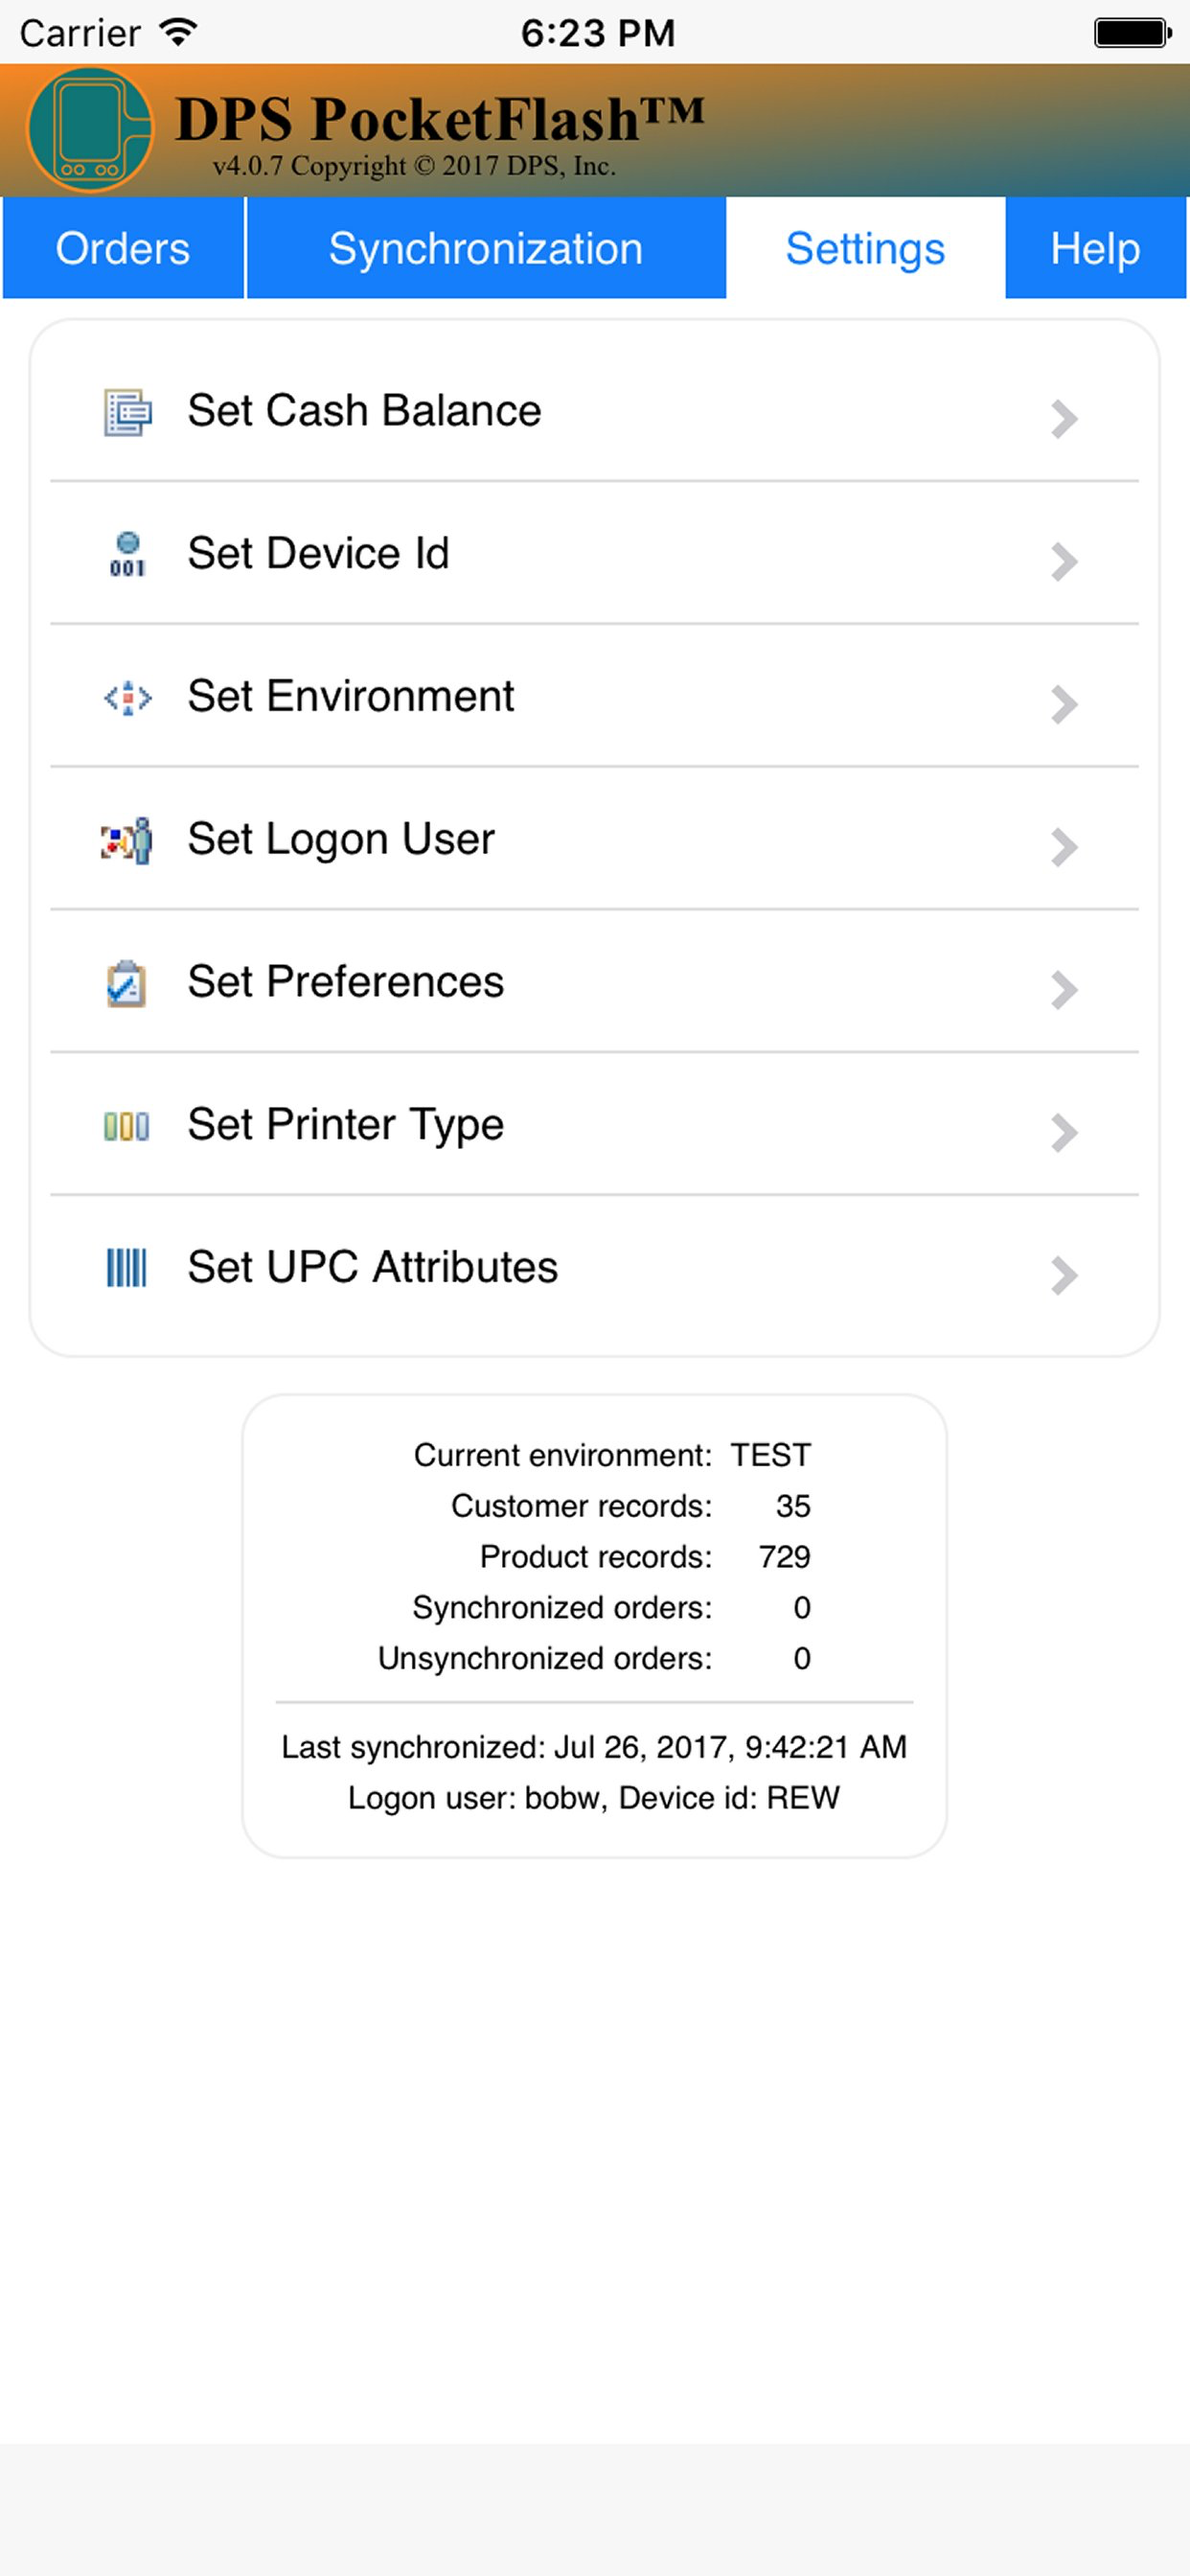Select the Settings tab
The width and height of the screenshot is (1190, 2576).
pos(865,248)
